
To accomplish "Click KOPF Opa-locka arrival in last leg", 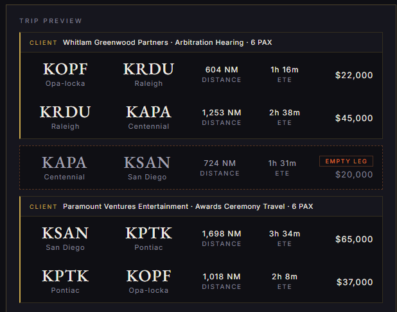I will click(x=148, y=282).
